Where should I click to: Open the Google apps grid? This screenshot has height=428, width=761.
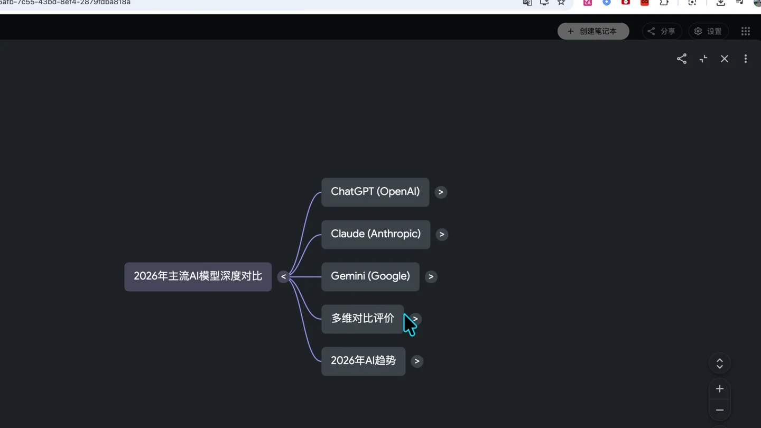pyautogui.click(x=746, y=31)
